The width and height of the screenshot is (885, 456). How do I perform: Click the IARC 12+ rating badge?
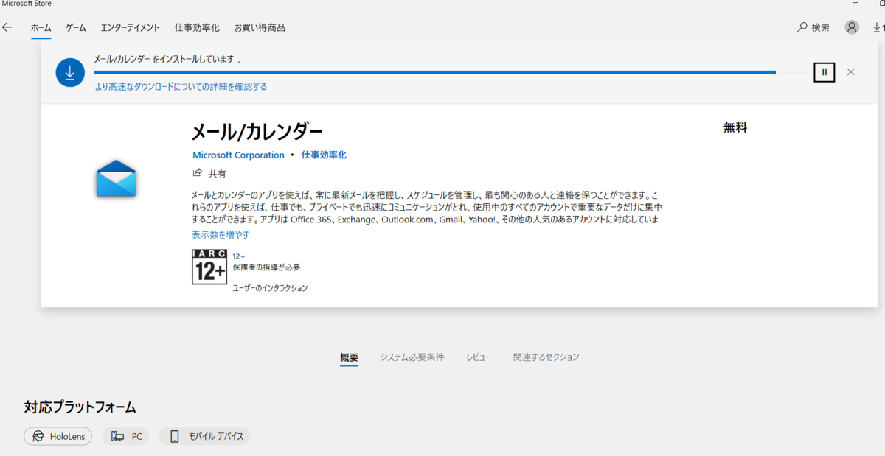click(209, 267)
